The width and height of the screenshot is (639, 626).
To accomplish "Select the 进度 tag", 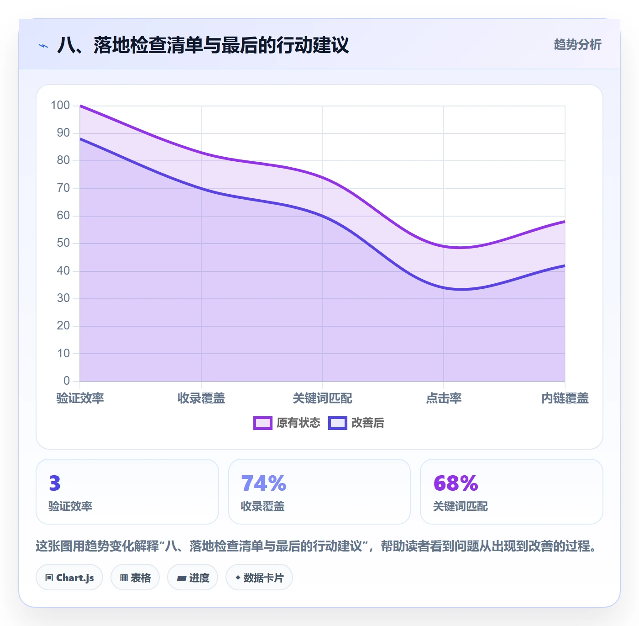I will (x=193, y=578).
